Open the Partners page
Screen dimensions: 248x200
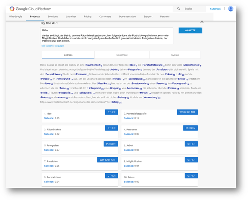[165, 16]
